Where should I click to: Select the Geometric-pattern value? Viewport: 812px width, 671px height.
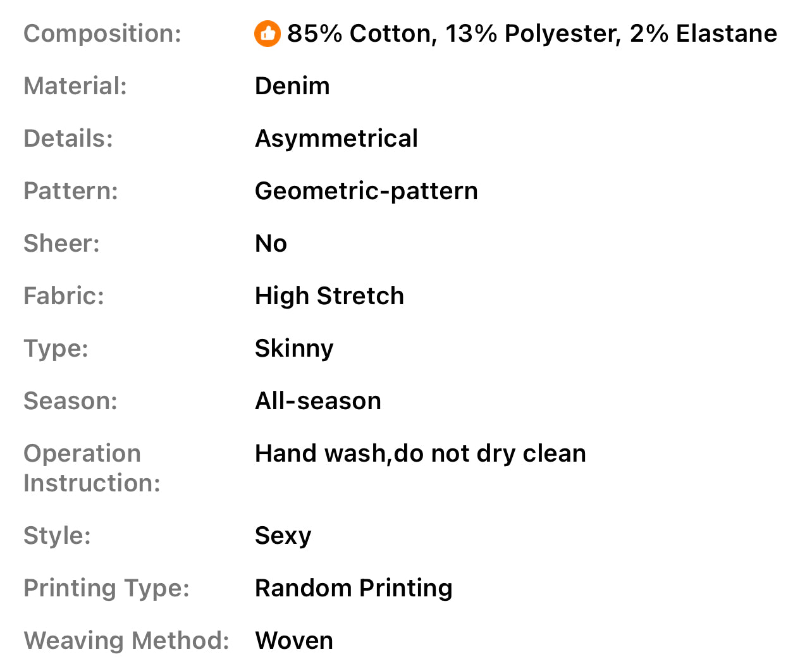point(366,191)
